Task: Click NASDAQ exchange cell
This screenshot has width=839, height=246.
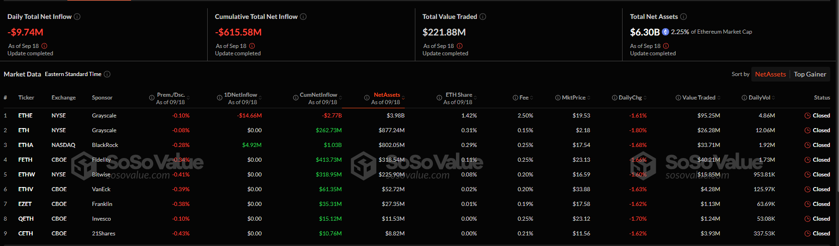Action: pyautogui.click(x=63, y=145)
